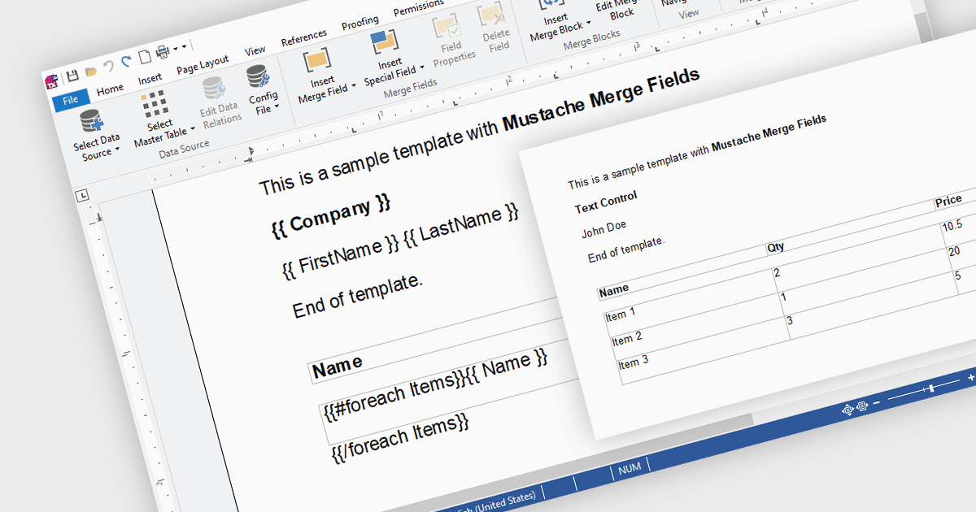Click the 'End of template.' line in the editor
Image resolution: width=976 pixels, height=512 pixels.
358,294
